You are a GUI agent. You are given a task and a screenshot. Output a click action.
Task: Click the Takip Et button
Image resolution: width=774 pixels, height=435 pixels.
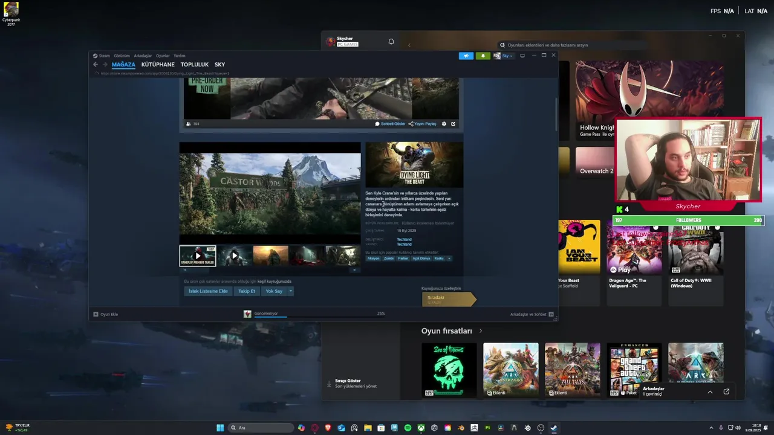247,291
